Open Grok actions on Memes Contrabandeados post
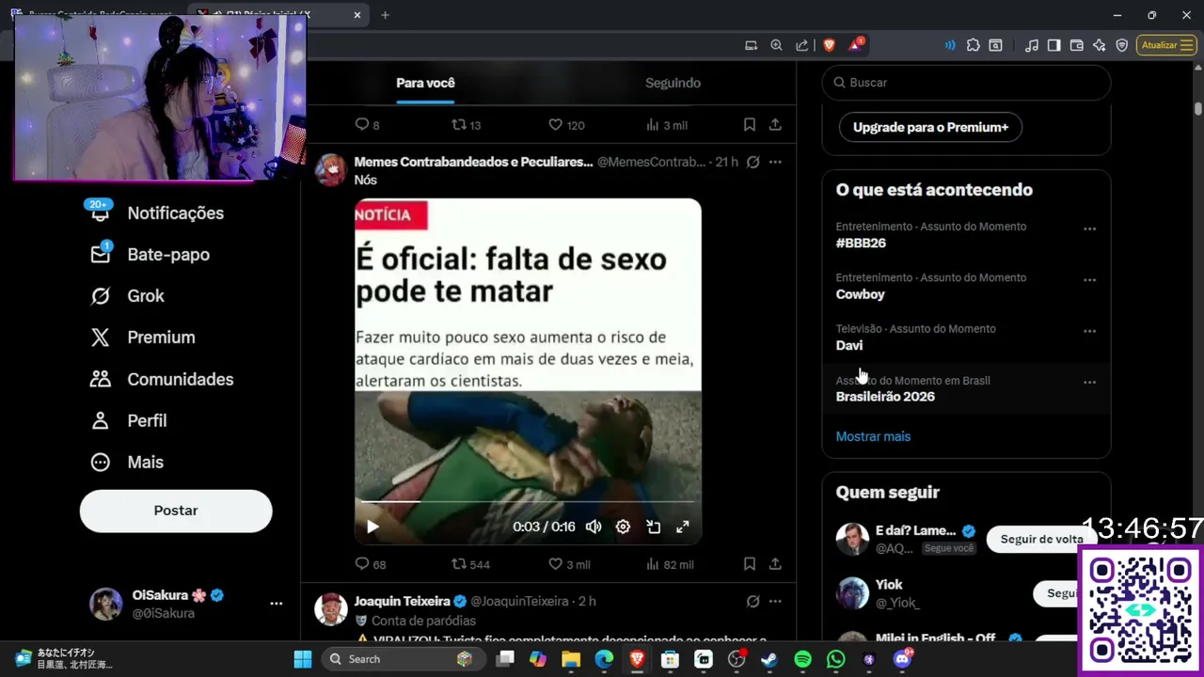Screen dimensions: 1204x677 coord(752,162)
